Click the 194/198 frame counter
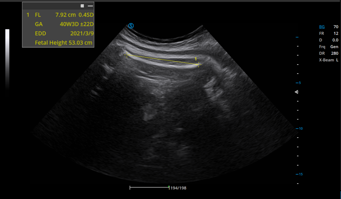341x199 pixels. (x=178, y=188)
